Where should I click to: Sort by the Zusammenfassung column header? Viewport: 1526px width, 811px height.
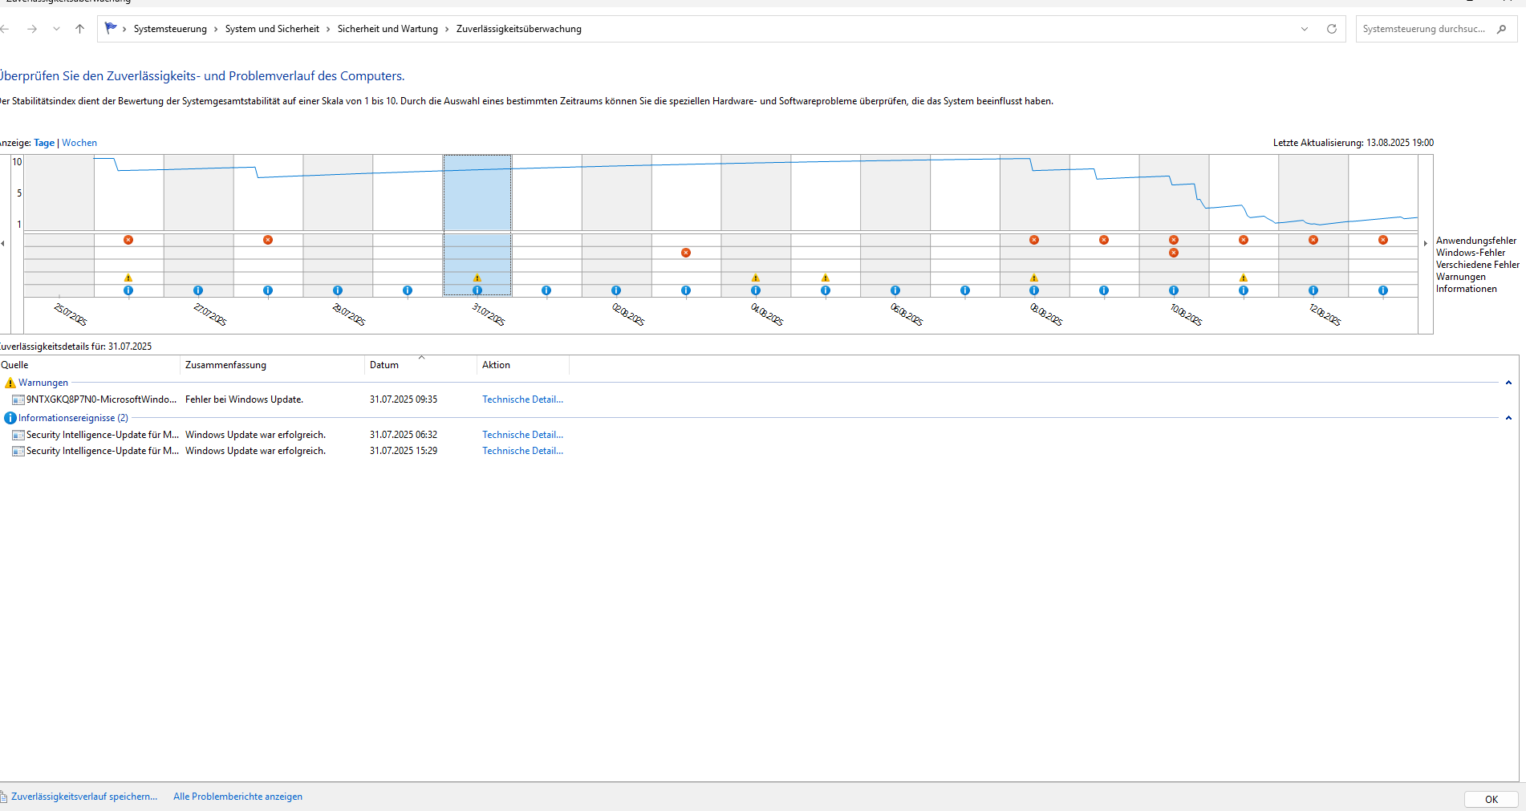click(273, 365)
